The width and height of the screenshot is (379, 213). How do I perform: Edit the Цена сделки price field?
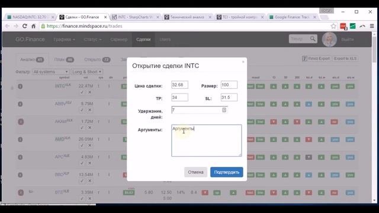tap(179, 85)
